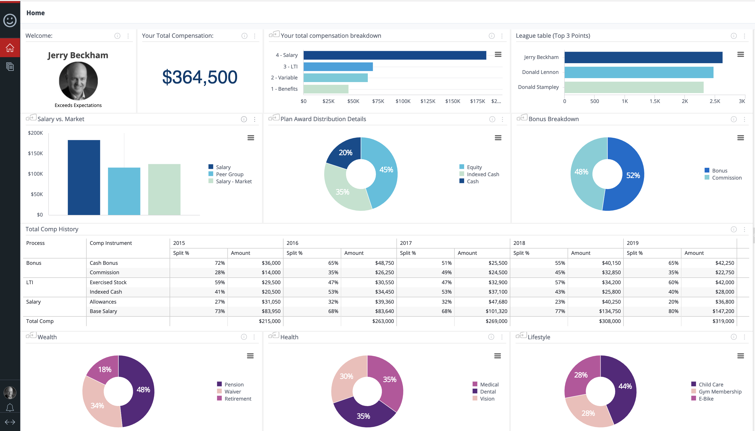Click the info button on the Welcome widget
Screen dimensions: 755x431
117,36
